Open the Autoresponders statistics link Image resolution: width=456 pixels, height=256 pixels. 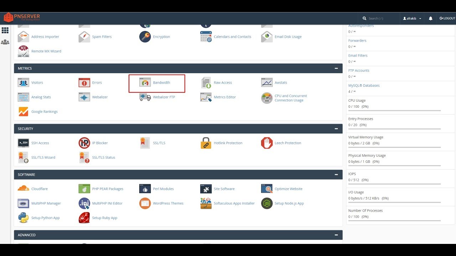click(x=361, y=26)
